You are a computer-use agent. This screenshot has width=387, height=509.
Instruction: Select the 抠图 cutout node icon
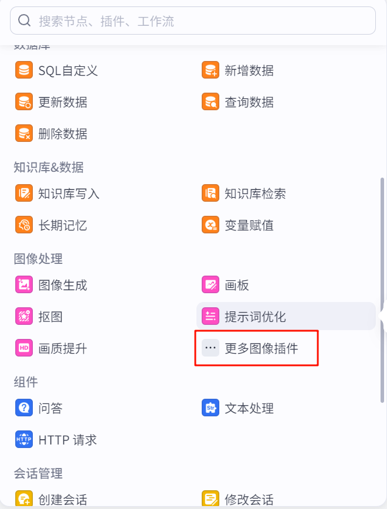click(24, 317)
